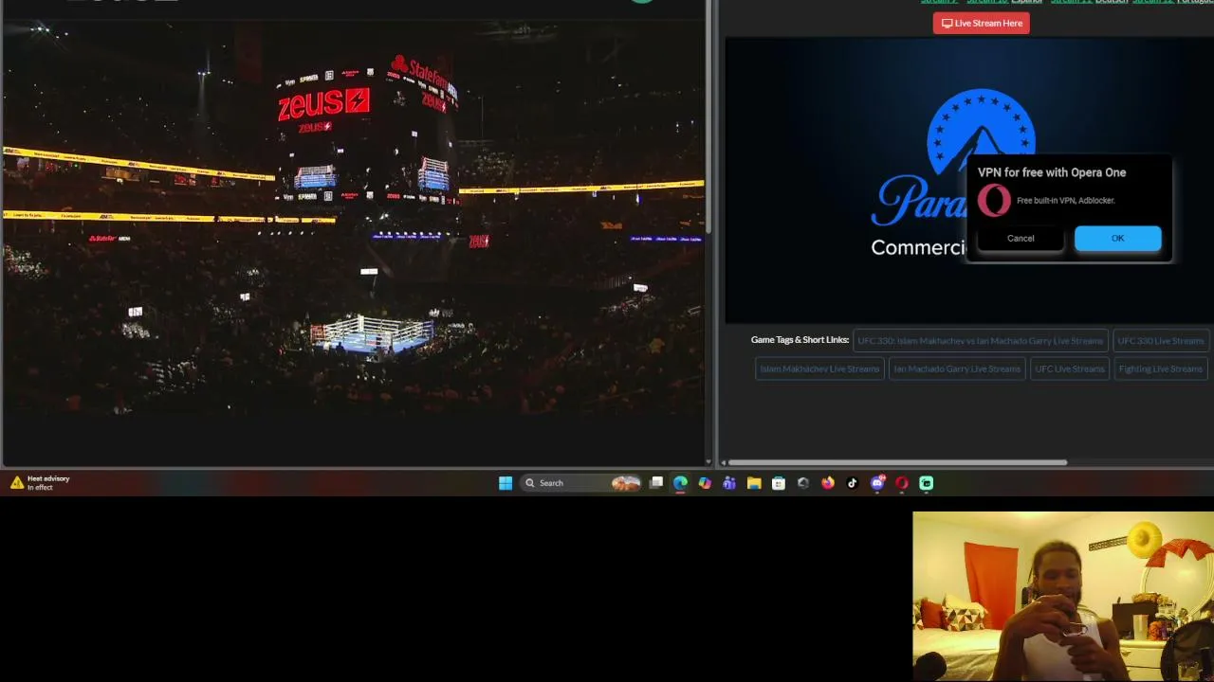Open the Microsoft Store taskbar icon
1214x682 pixels.
[779, 483]
